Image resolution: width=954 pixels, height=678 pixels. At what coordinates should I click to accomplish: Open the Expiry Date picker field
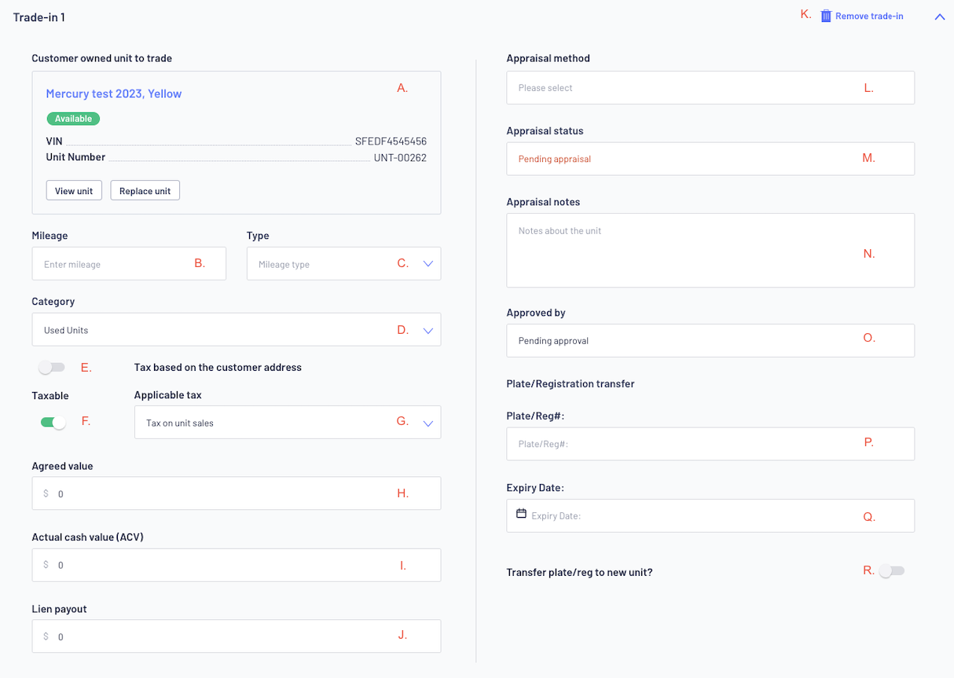click(x=710, y=516)
